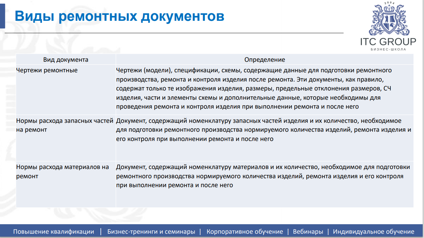Select the "Чертежи ремонтные" table cell

[66, 90]
